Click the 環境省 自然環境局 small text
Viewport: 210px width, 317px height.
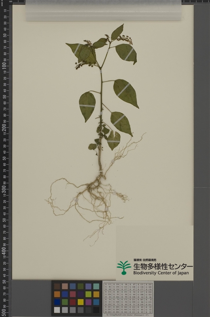[145, 260]
